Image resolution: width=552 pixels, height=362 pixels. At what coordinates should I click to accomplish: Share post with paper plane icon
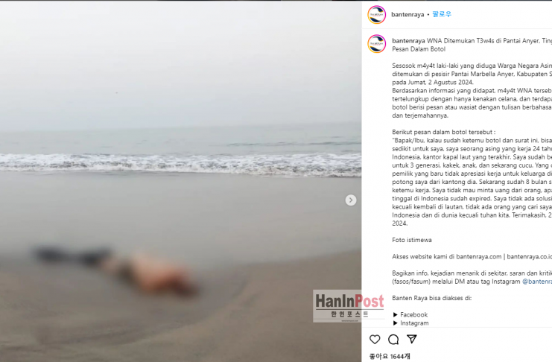411,339
